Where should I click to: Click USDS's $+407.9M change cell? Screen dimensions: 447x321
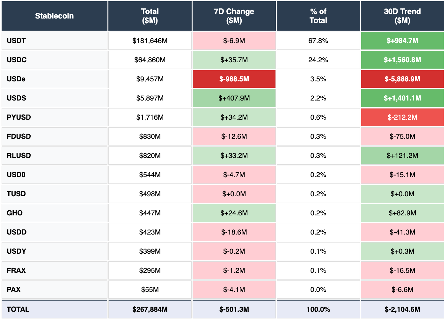[x=234, y=98]
